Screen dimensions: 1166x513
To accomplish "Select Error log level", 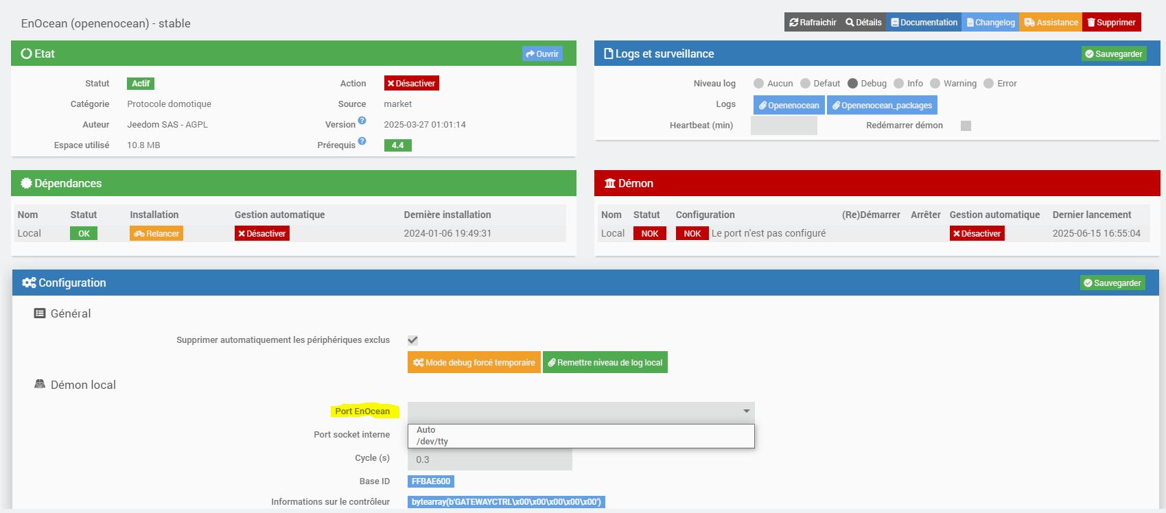I will pyautogui.click(x=988, y=84).
